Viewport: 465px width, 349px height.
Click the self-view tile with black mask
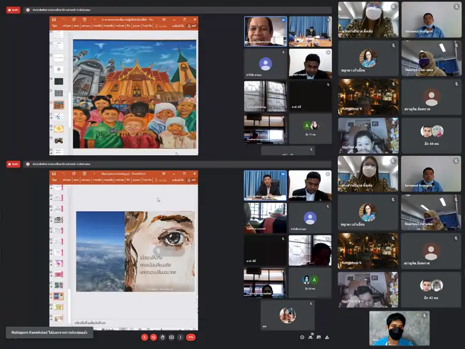(x=399, y=329)
